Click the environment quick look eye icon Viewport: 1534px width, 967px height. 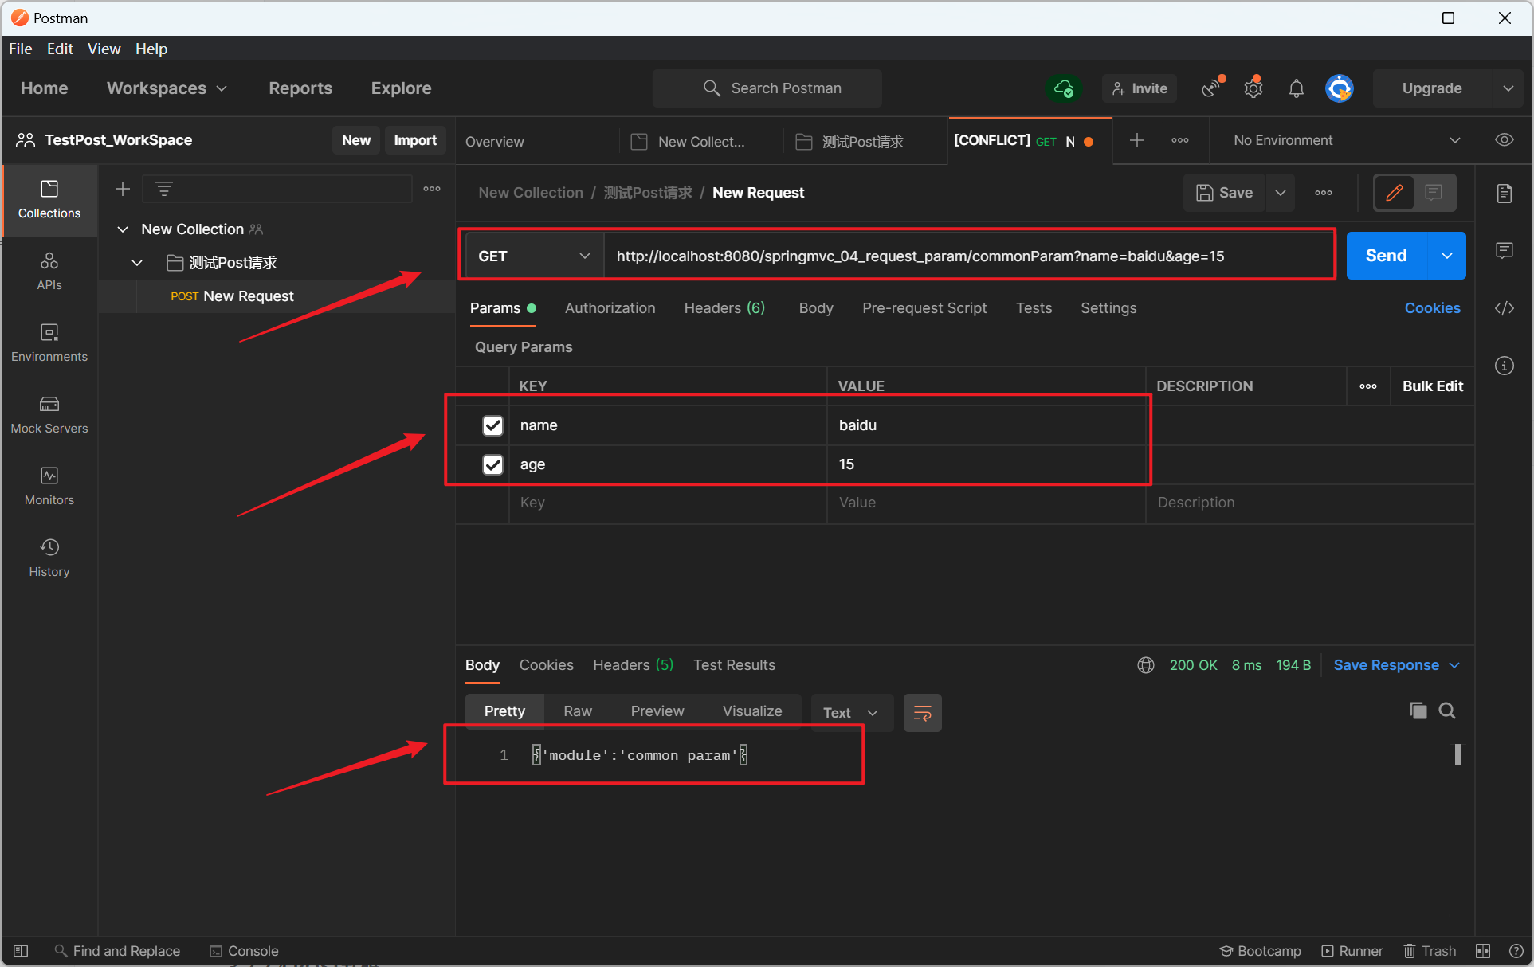[1504, 140]
